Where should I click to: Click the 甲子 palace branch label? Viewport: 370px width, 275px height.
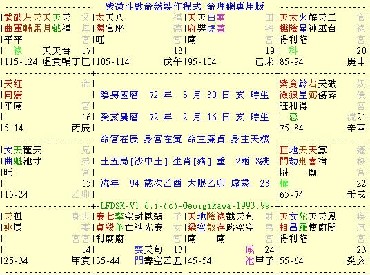(x=264, y=260)
